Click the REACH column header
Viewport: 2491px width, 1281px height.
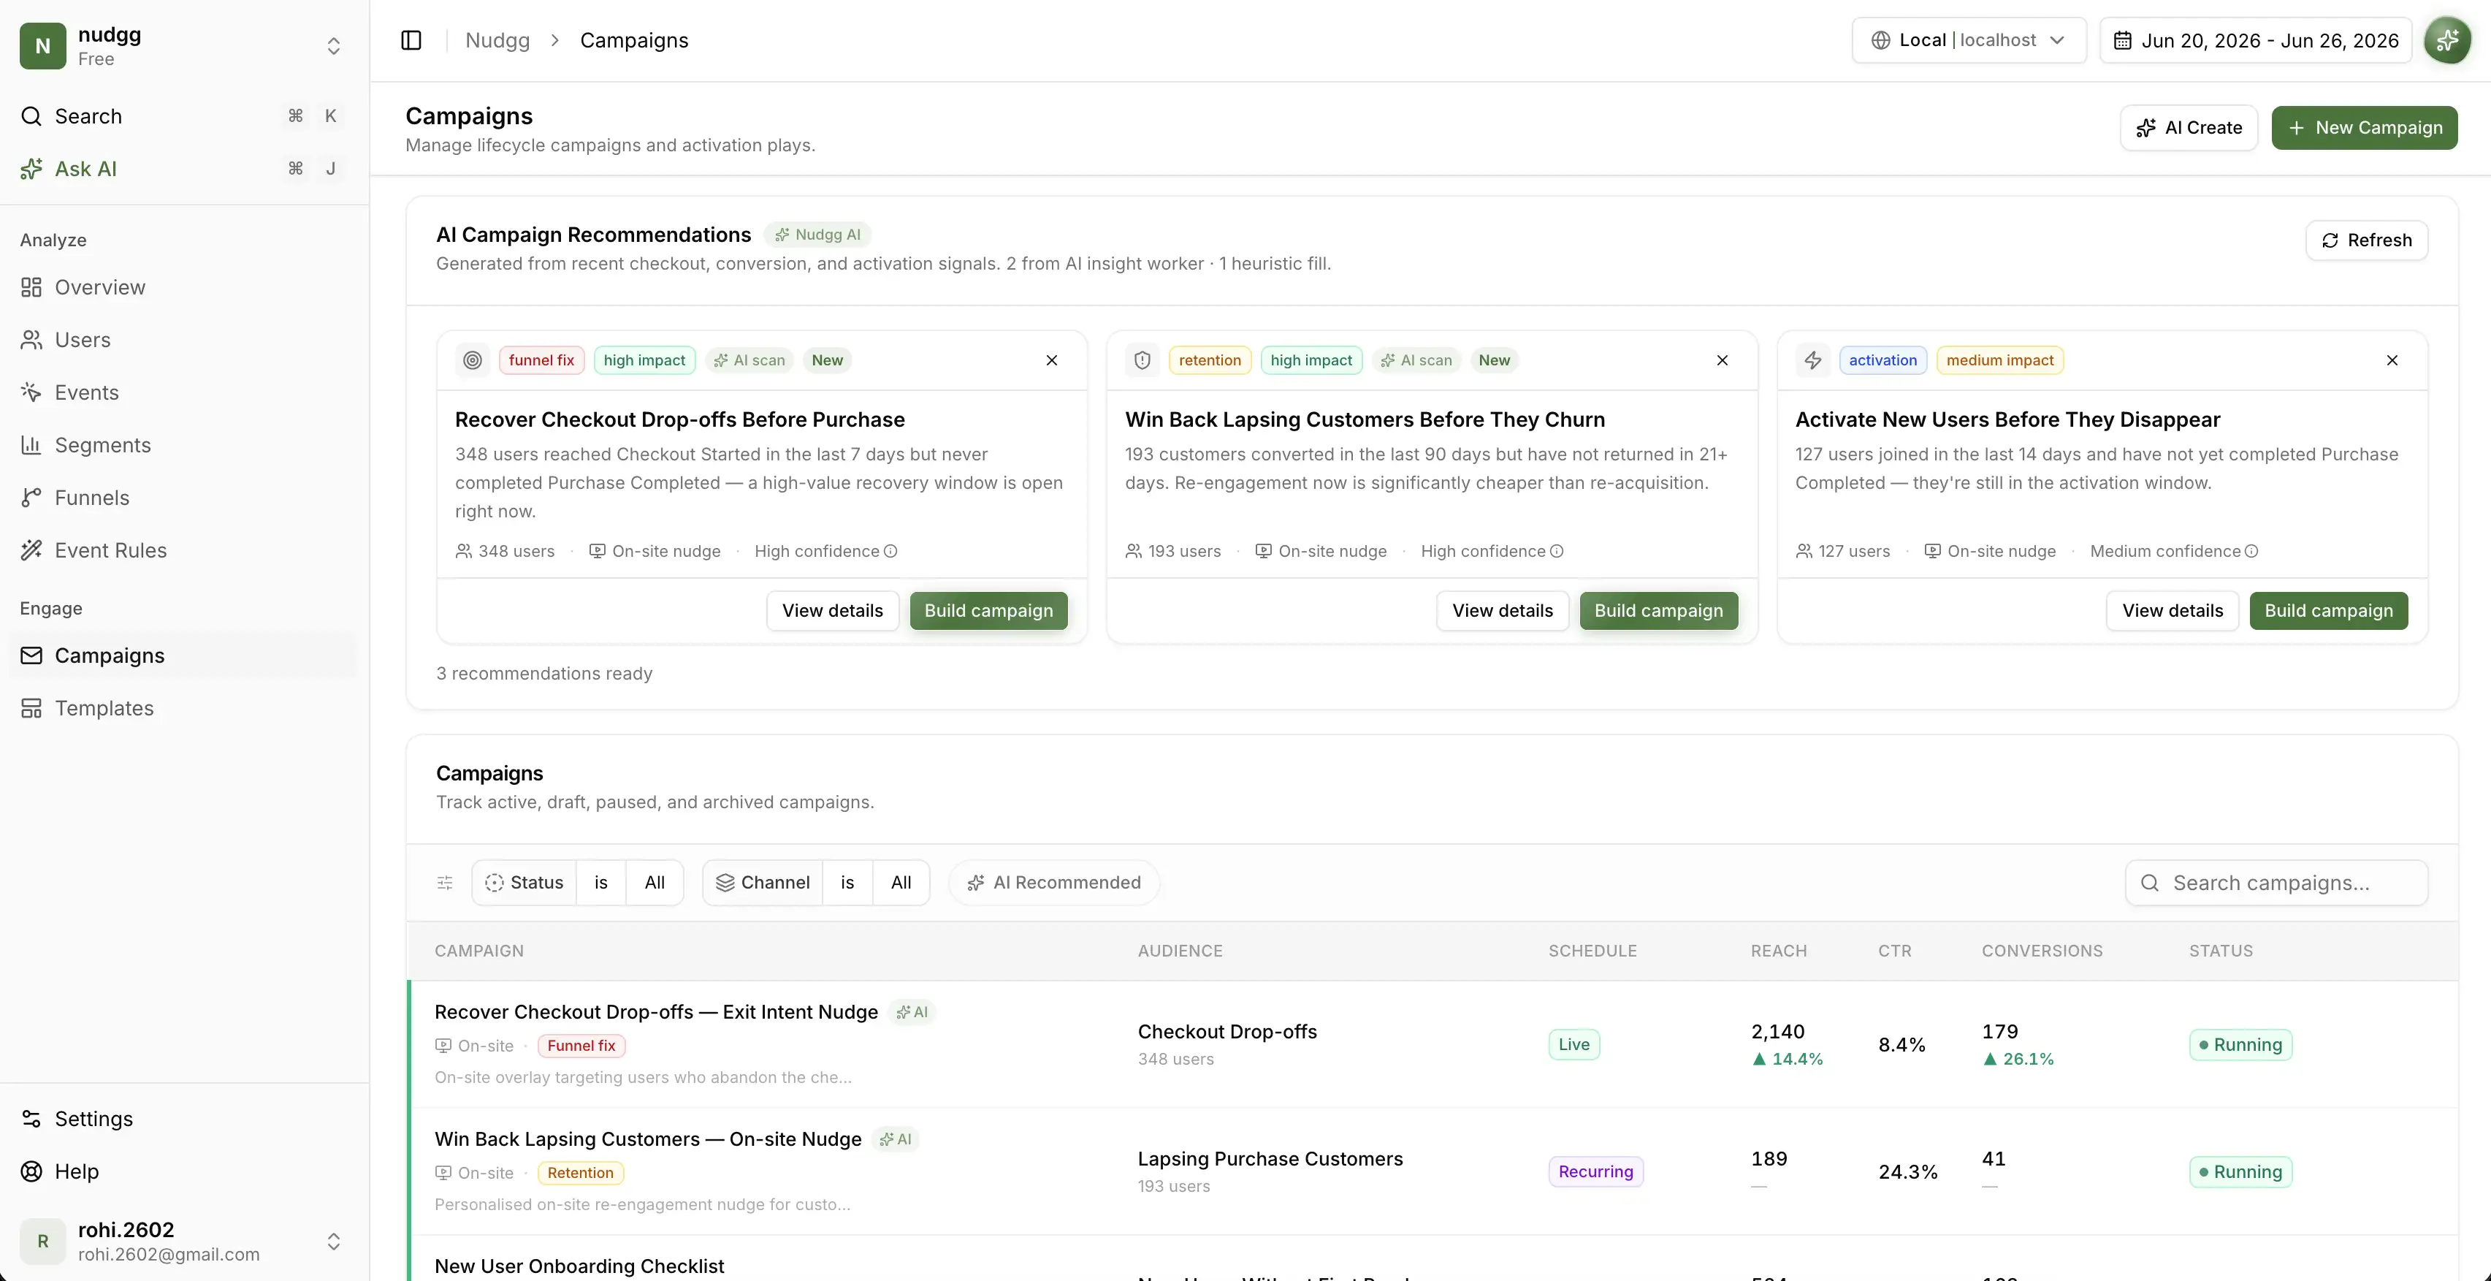coord(1778,951)
